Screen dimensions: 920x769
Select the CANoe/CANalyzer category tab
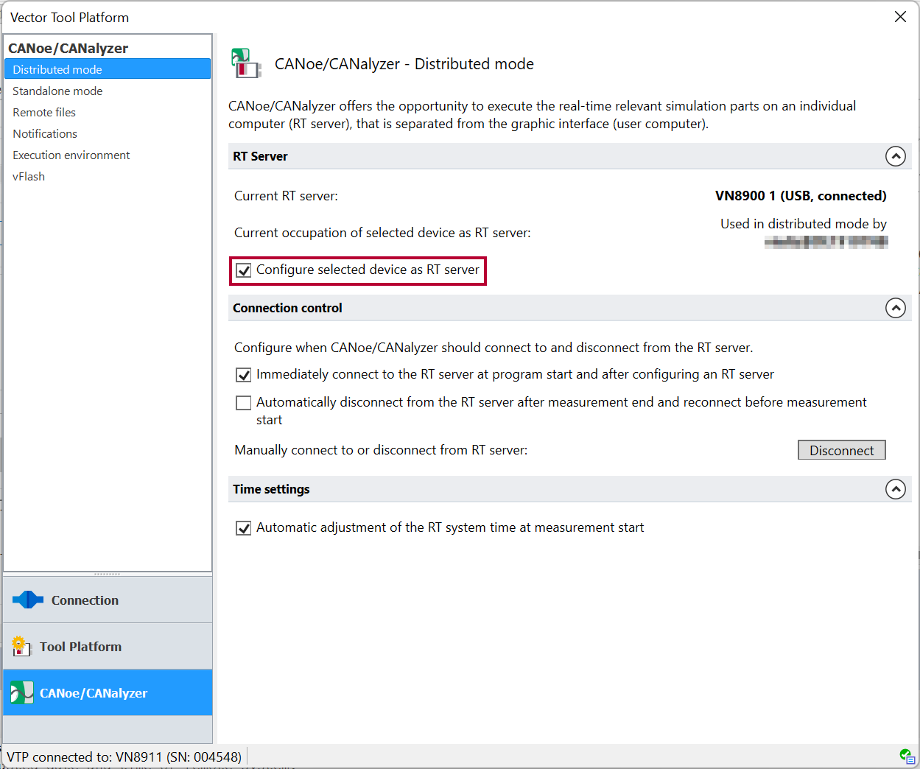coord(108,692)
